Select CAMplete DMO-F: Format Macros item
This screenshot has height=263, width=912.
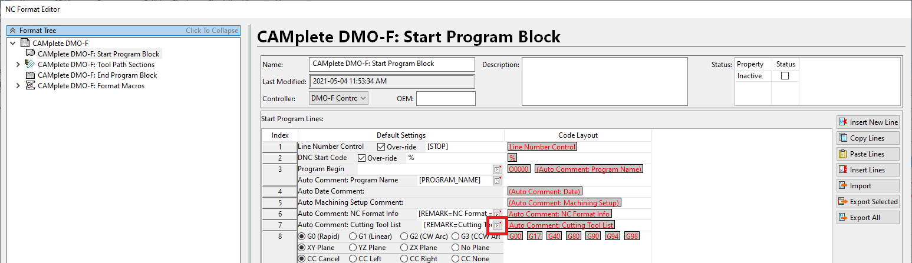(x=91, y=86)
